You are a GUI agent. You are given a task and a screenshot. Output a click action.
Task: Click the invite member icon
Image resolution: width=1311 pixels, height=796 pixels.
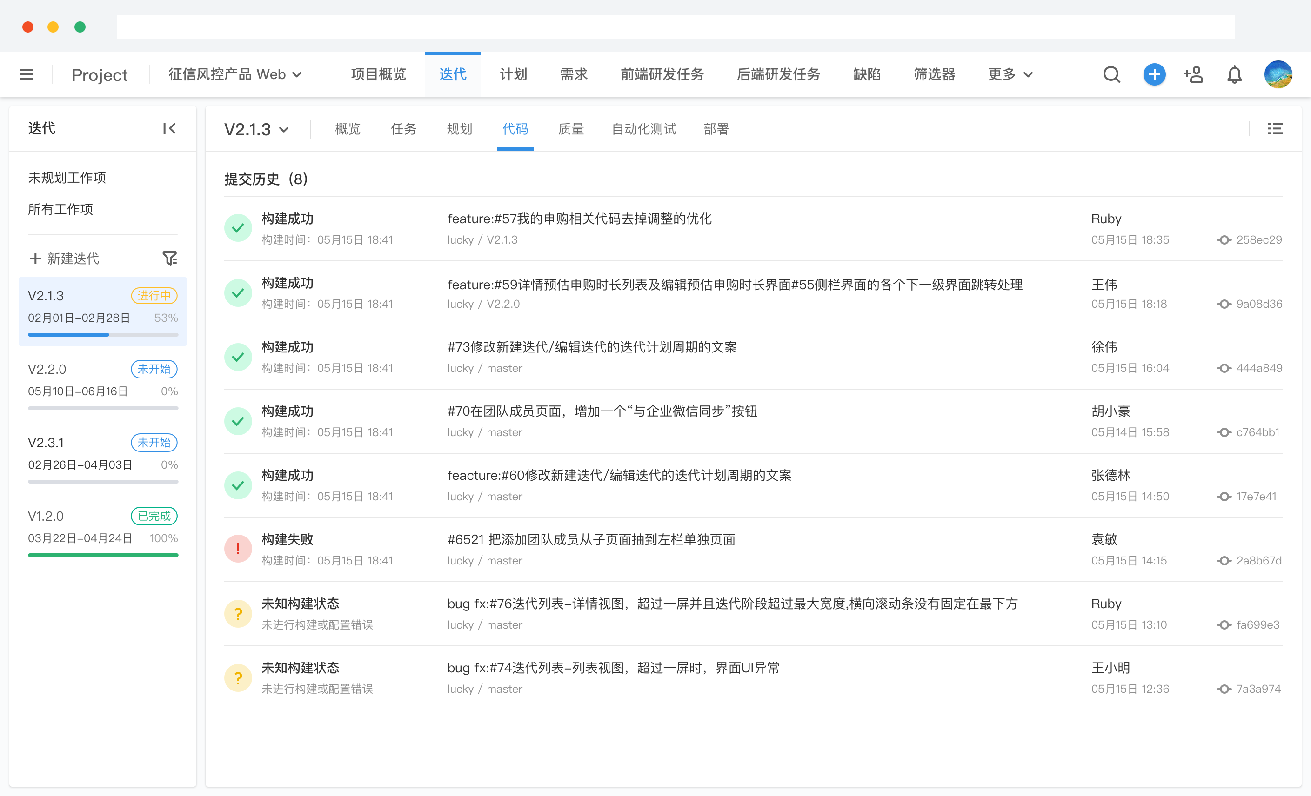1193,74
